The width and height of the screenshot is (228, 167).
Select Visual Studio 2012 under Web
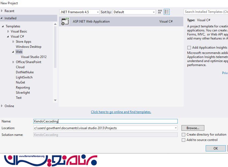pyautogui.click(x=34, y=57)
